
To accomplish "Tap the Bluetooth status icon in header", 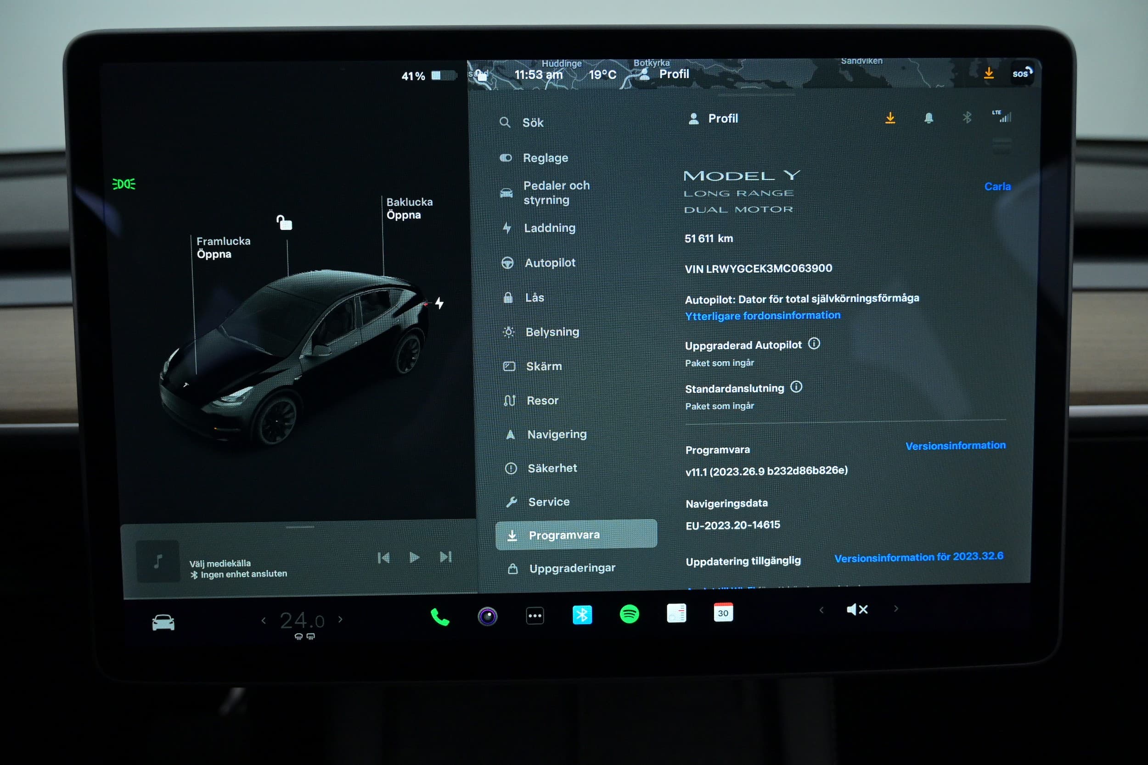I will (x=967, y=117).
